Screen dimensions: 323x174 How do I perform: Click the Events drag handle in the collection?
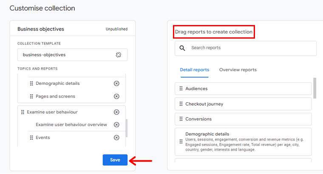(31, 138)
